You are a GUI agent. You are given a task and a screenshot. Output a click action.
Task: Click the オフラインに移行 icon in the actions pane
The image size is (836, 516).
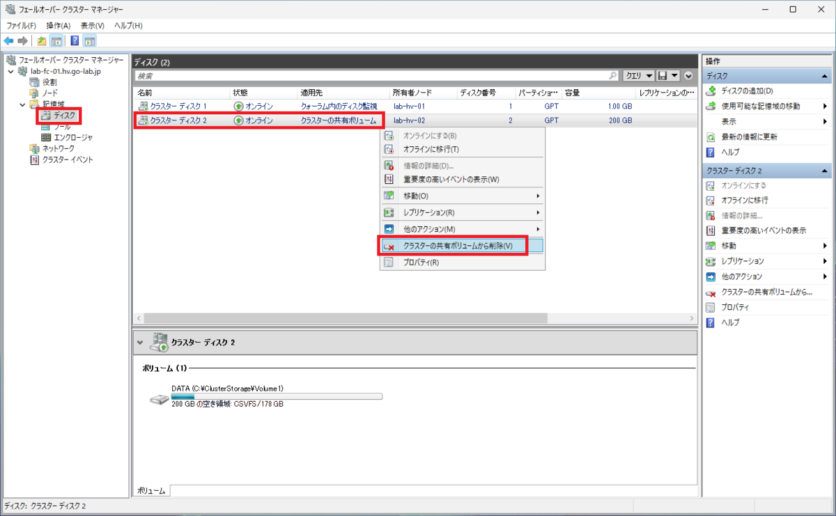[711, 200]
